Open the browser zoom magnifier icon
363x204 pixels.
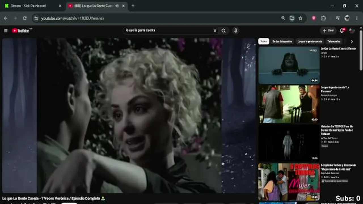point(283,18)
